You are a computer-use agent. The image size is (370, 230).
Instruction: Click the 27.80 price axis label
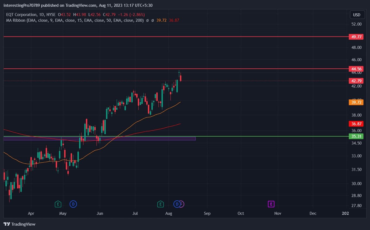coord(356,206)
